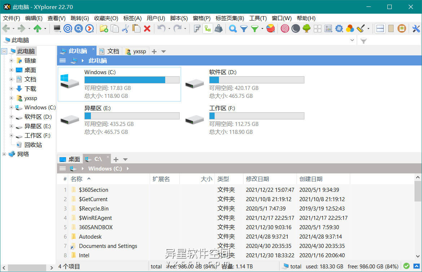Click the green tree toolbar icon
Viewport: 422px width, 272px height.
click(x=307, y=29)
